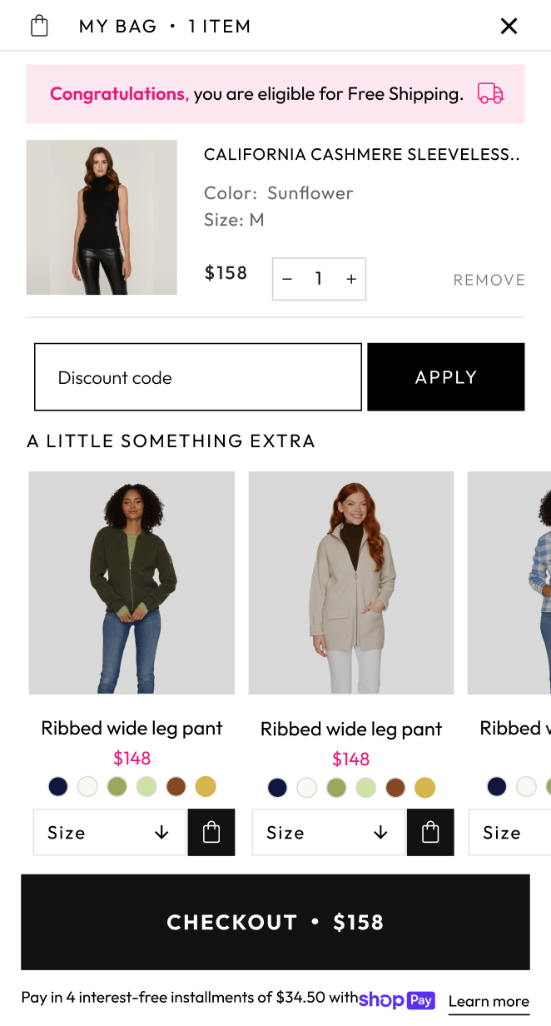Viewport: 551px width, 1026px height.
Task: Click the free shipping truck icon
Action: (490, 93)
